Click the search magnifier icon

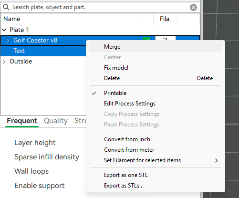point(6,7)
